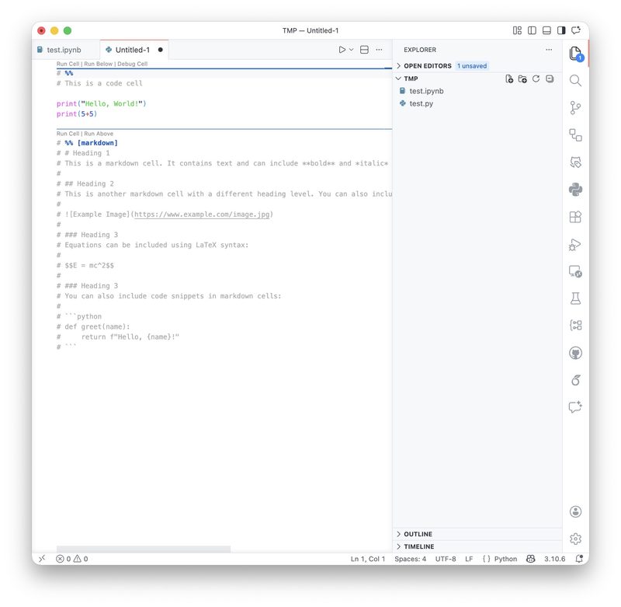Toggle the chat panel from title bar
This screenshot has width=621, height=607.
[x=576, y=30]
